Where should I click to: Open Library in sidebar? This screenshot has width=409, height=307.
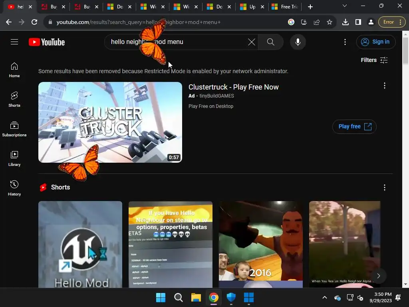[x=14, y=158]
